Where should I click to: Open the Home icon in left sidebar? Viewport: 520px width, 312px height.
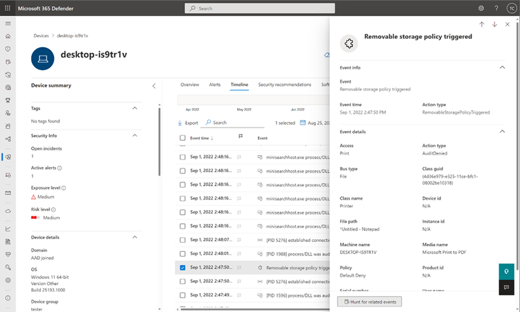(x=8, y=36)
